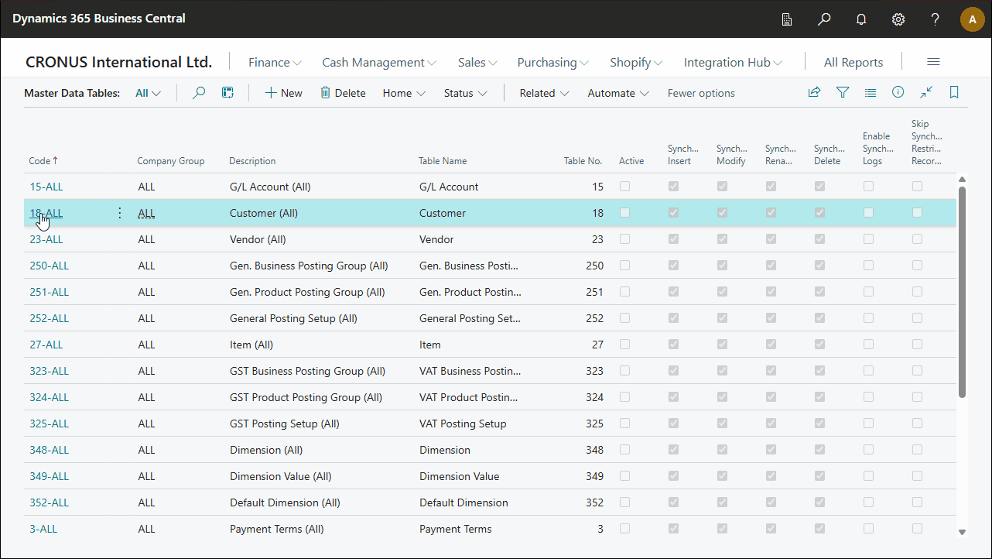Click Dynamics 365 Business Central title
The width and height of the screenshot is (992, 559).
pos(99,19)
